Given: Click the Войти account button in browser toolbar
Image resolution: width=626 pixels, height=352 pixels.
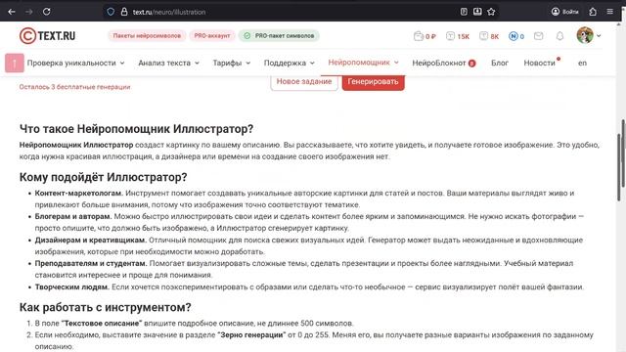Looking at the screenshot, I should tap(565, 12).
